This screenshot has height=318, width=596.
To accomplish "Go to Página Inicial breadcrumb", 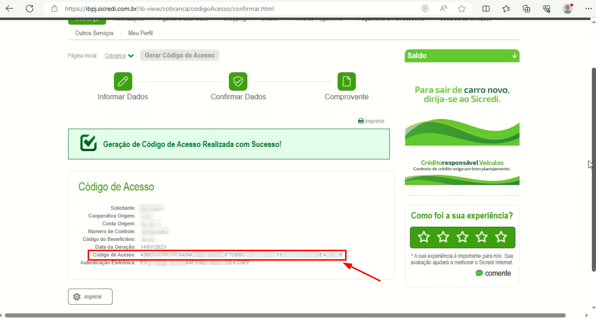I will pos(82,56).
